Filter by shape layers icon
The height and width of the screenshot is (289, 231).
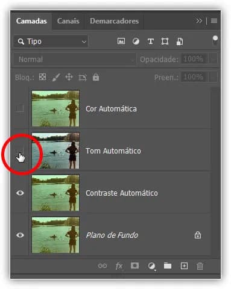pyautogui.click(x=165, y=42)
